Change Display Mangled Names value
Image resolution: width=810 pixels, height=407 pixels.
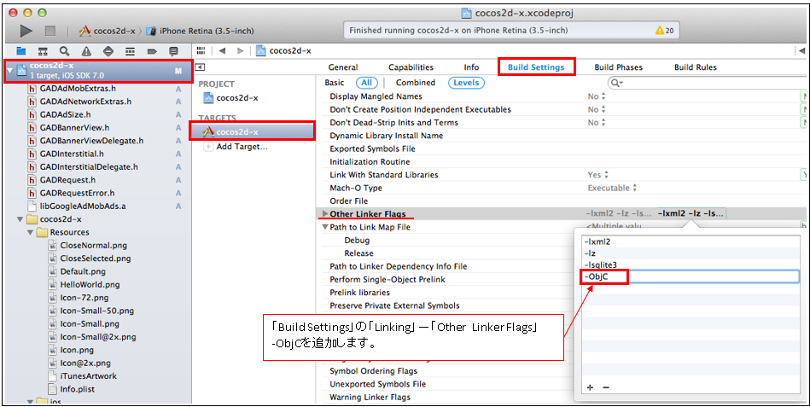pos(597,96)
